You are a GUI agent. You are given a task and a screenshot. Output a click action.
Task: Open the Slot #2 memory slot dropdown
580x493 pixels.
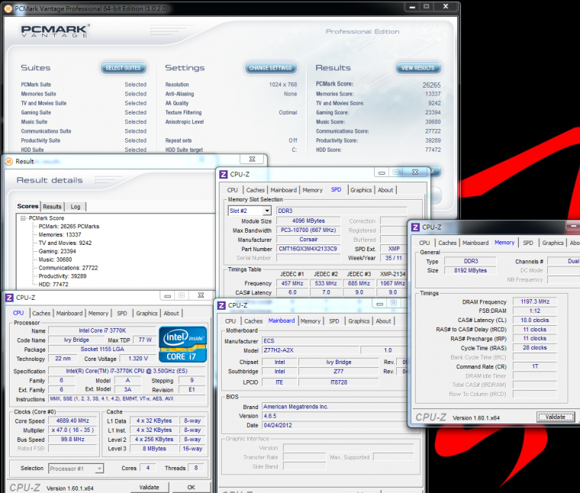[x=266, y=211]
